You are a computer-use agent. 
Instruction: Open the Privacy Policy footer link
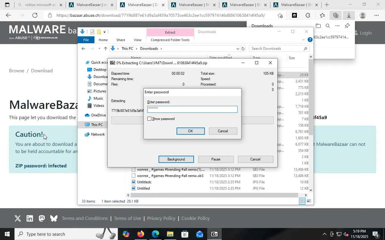(161, 218)
